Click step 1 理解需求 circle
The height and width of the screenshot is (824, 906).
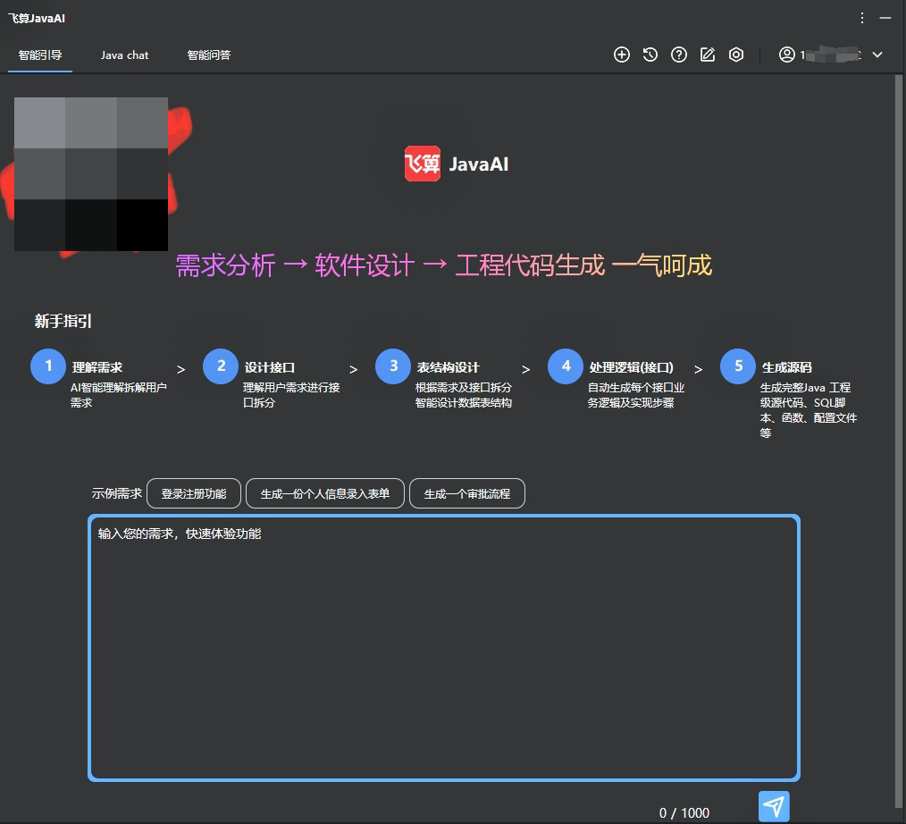[47, 366]
